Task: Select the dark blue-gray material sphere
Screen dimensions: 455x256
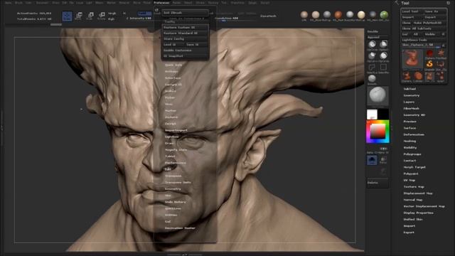Action: click(x=373, y=14)
